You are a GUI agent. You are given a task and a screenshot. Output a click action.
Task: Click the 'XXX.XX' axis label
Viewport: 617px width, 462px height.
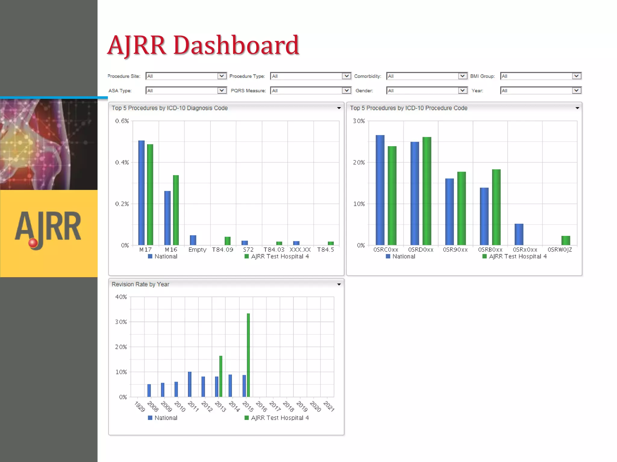[300, 250]
